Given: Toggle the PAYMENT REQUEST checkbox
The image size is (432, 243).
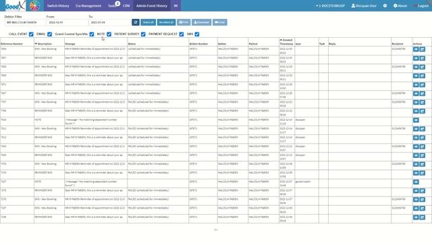Looking at the screenshot, I should (182, 34).
